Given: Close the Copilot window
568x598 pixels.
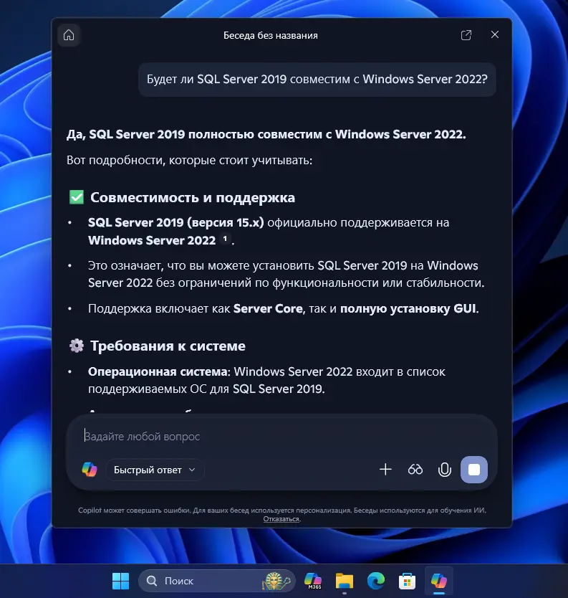Looking at the screenshot, I should click(494, 35).
